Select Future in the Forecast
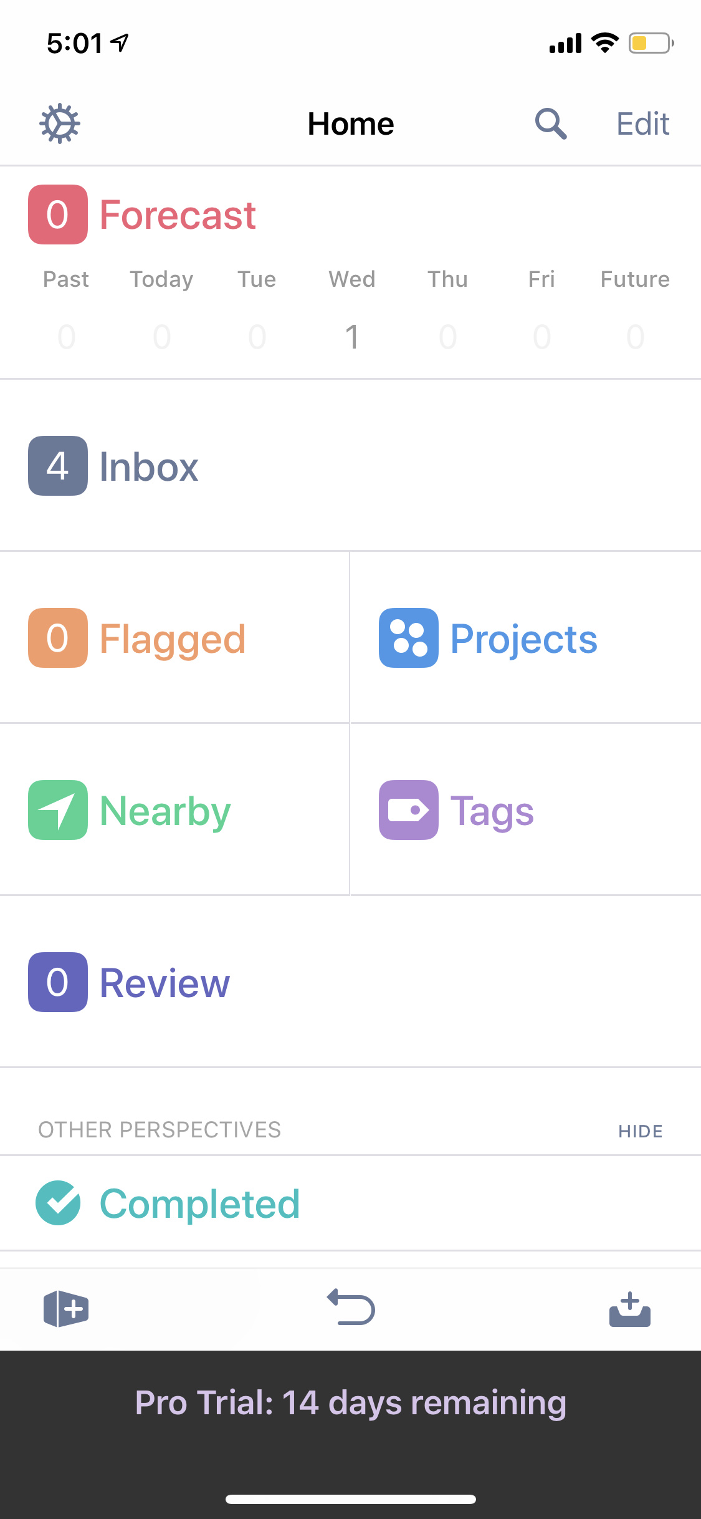701x1519 pixels. [x=636, y=310]
